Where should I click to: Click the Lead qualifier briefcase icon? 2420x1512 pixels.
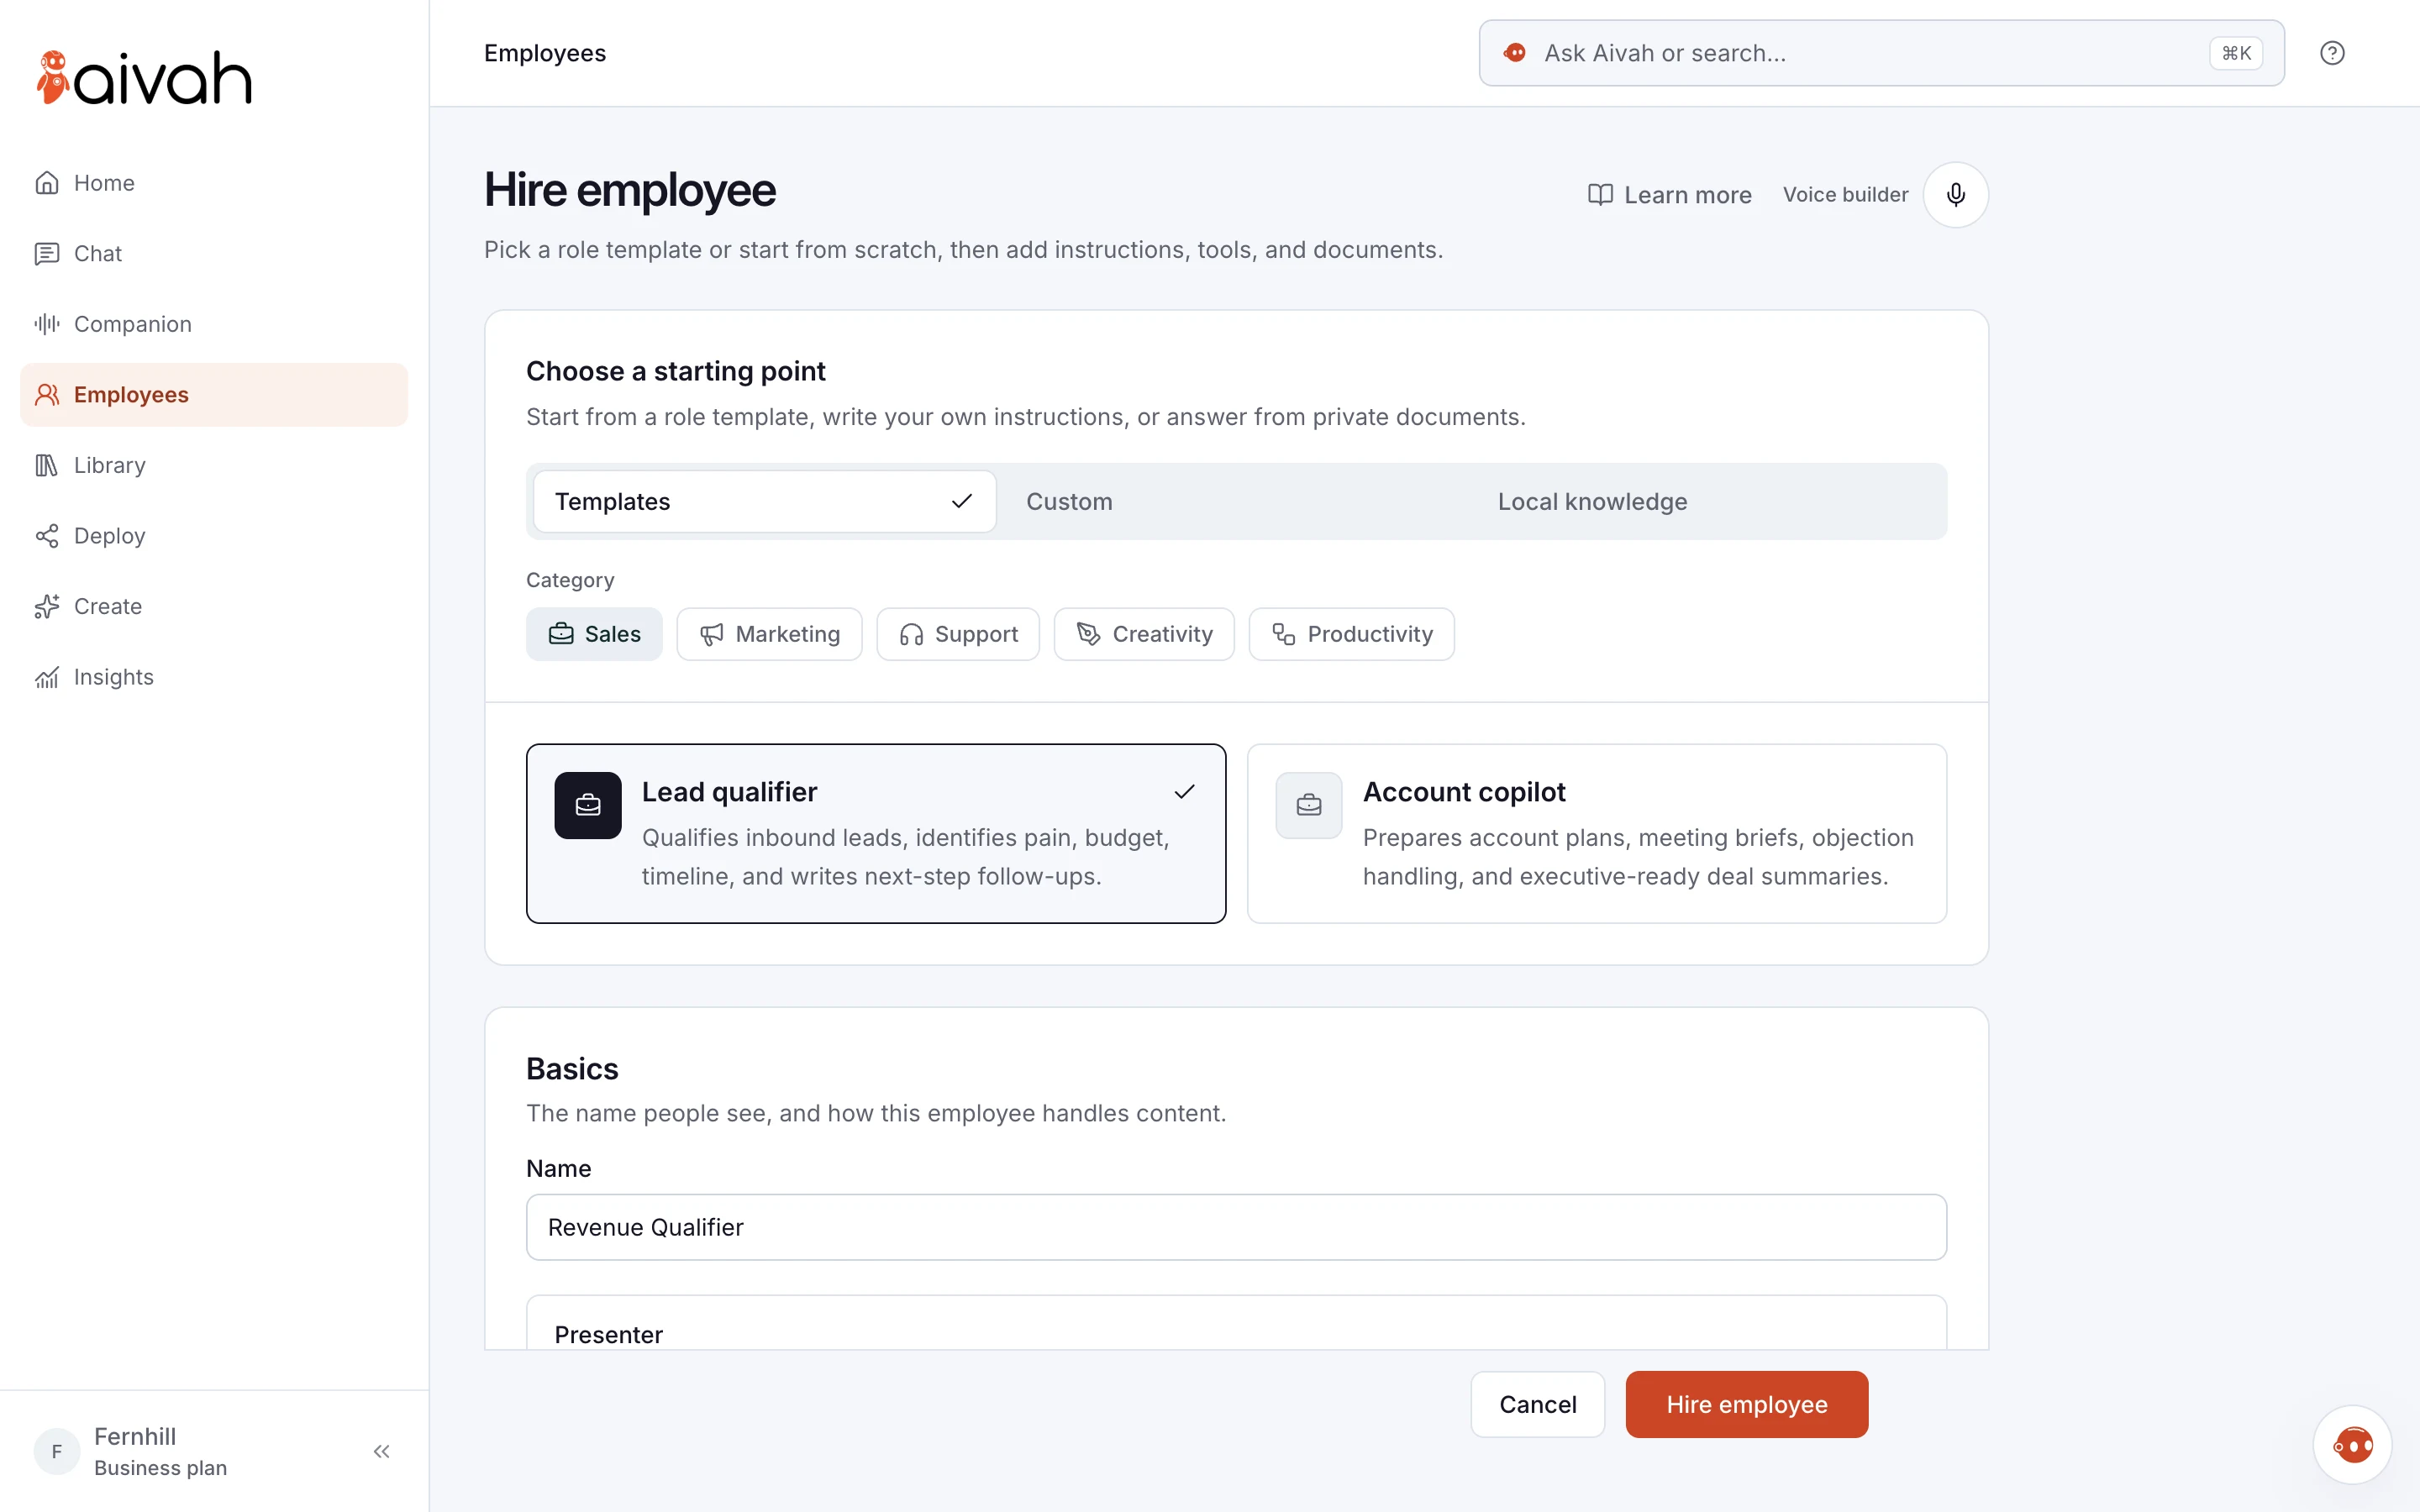pos(588,805)
